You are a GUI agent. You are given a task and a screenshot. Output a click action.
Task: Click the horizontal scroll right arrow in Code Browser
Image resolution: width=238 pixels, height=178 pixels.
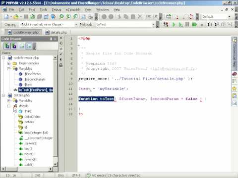(51, 169)
